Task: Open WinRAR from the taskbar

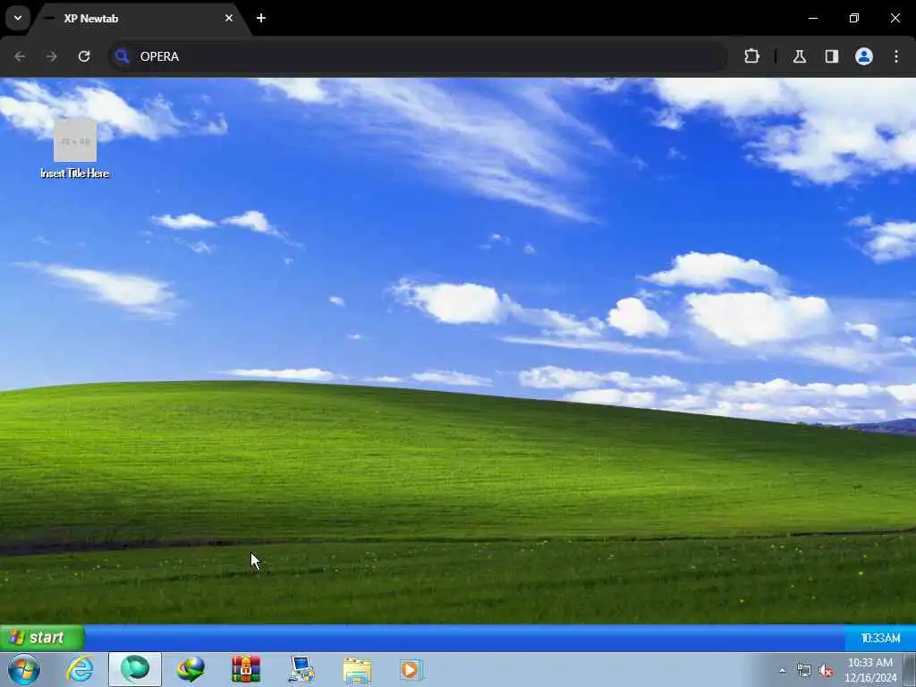Action: pos(246,669)
